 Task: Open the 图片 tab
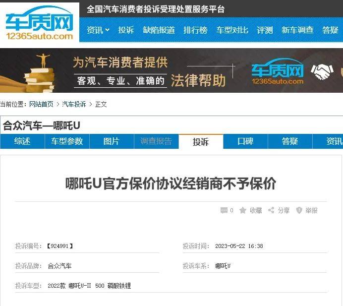(x=112, y=141)
